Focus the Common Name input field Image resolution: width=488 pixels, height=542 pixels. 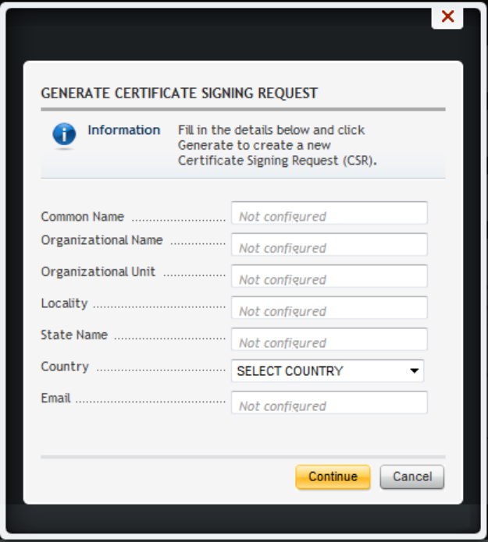point(329,214)
